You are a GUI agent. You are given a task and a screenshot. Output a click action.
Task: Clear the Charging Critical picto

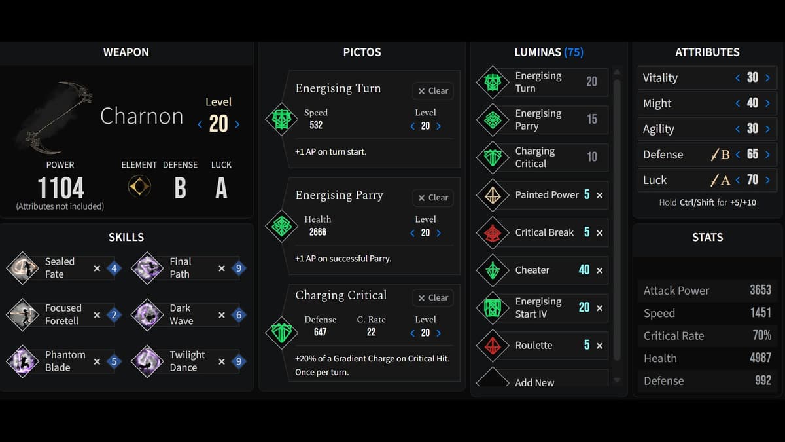tap(433, 298)
